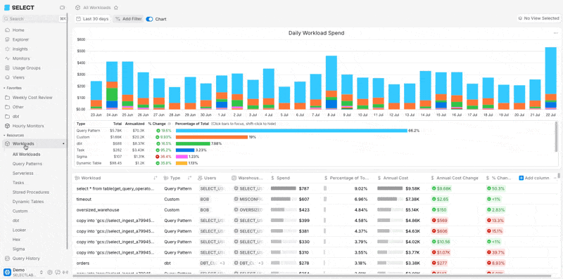Focus the orange Custom percentage bar
Screen dimensions: 563x279
tap(212, 137)
